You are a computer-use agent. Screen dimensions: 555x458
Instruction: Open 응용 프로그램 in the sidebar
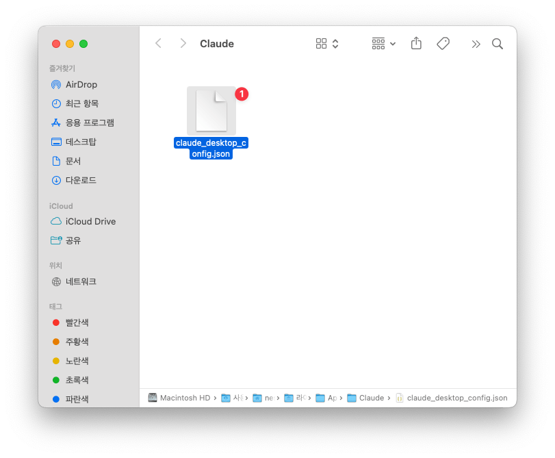pyautogui.click(x=83, y=123)
